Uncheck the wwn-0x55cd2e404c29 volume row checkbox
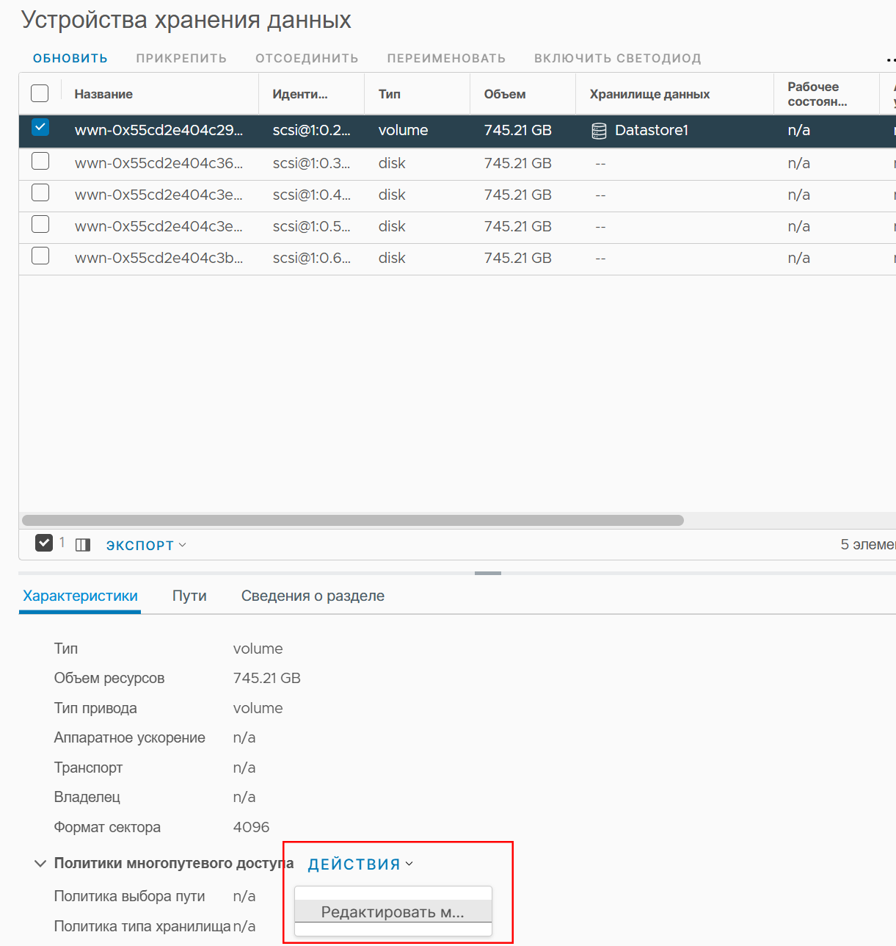This screenshot has width=896, height=946. (40, 128)
